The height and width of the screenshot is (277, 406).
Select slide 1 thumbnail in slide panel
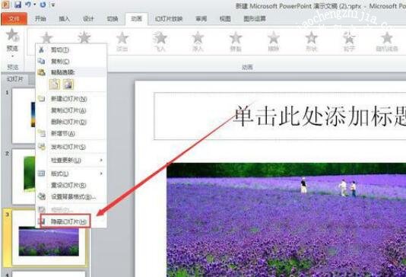pyautogui.click(x=24, y=116)
